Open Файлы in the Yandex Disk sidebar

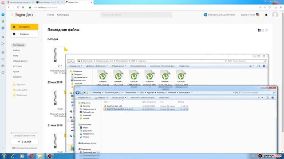point(16,50)
